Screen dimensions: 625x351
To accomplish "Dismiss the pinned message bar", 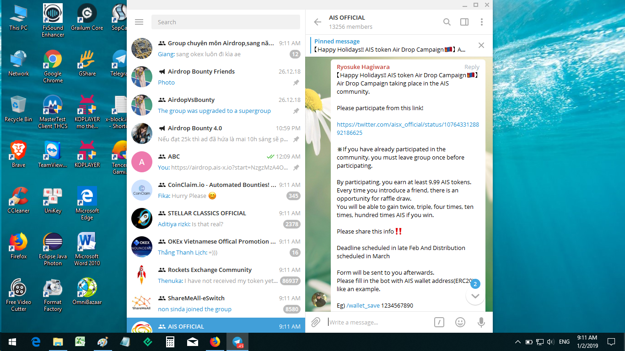I will (x=481, y=45).
